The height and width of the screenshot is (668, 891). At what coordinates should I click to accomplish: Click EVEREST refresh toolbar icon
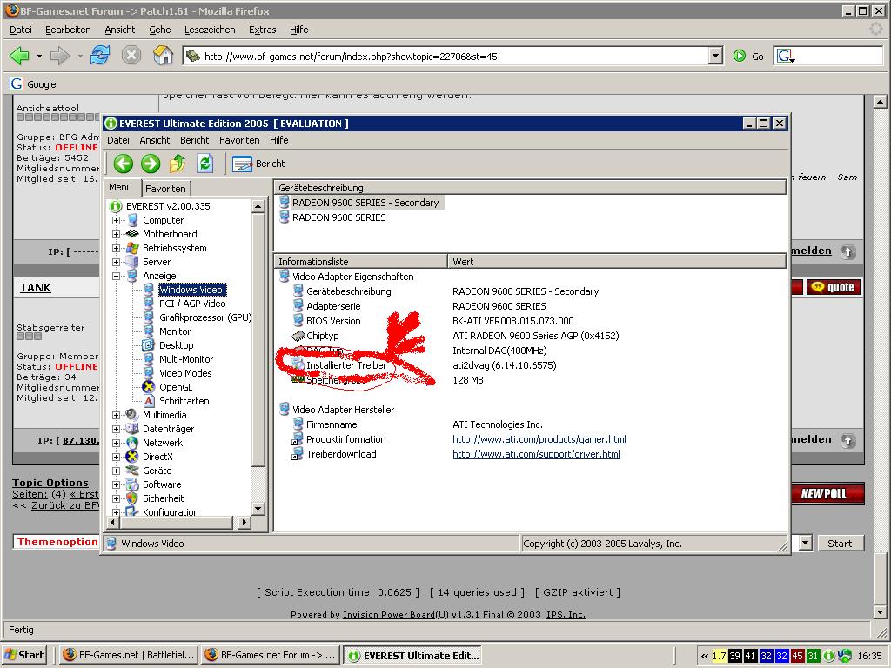point(204,164)
